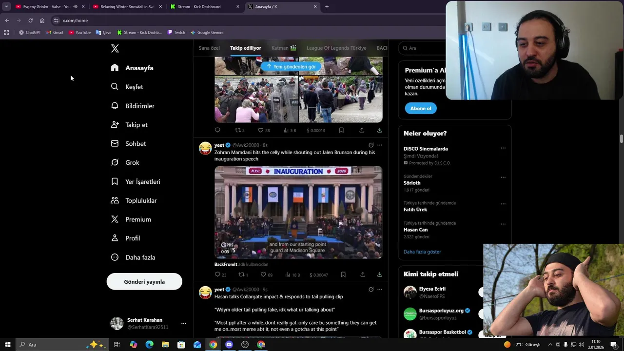Switch to Sana özel tab
Viewport: 624px width, 351px height.
pos(209,48)
